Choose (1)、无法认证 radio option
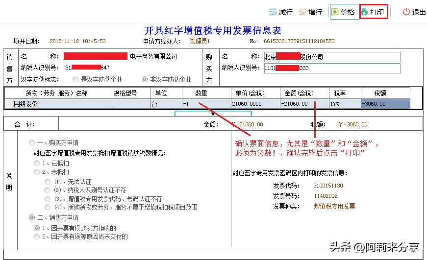Viewport: 427px width, 260px height. (48, 181)
